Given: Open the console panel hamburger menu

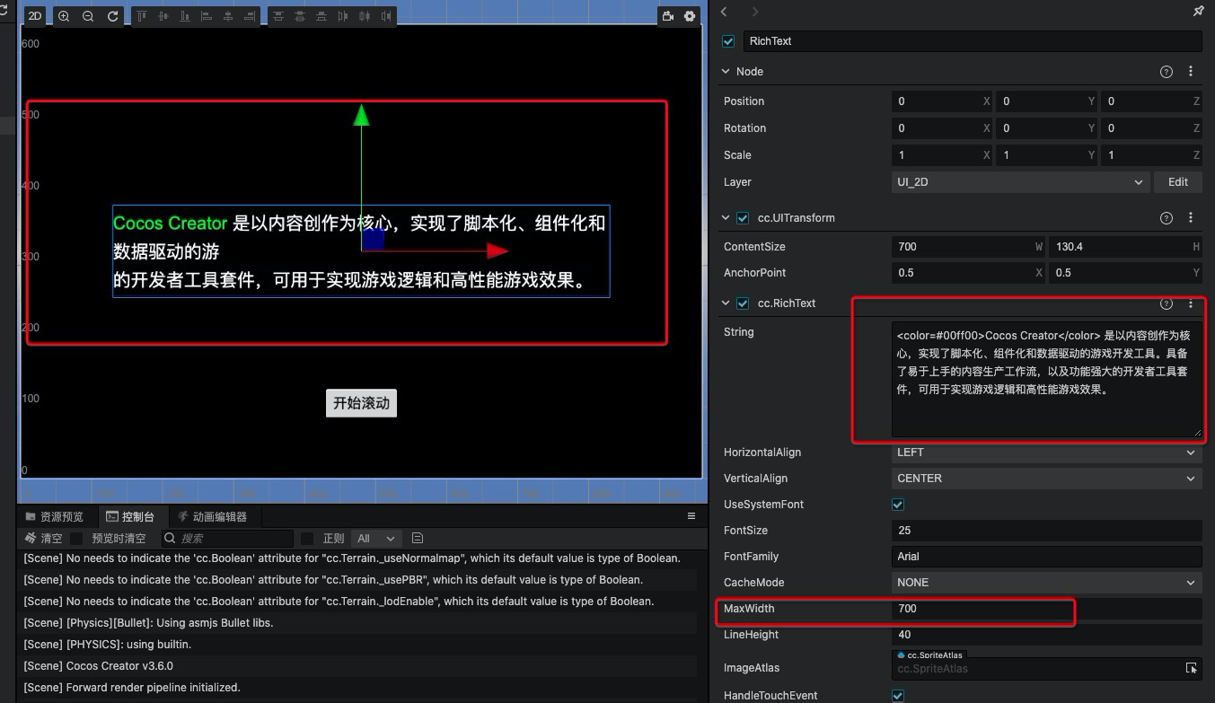Looking at the screenshot, I should 691,516.
